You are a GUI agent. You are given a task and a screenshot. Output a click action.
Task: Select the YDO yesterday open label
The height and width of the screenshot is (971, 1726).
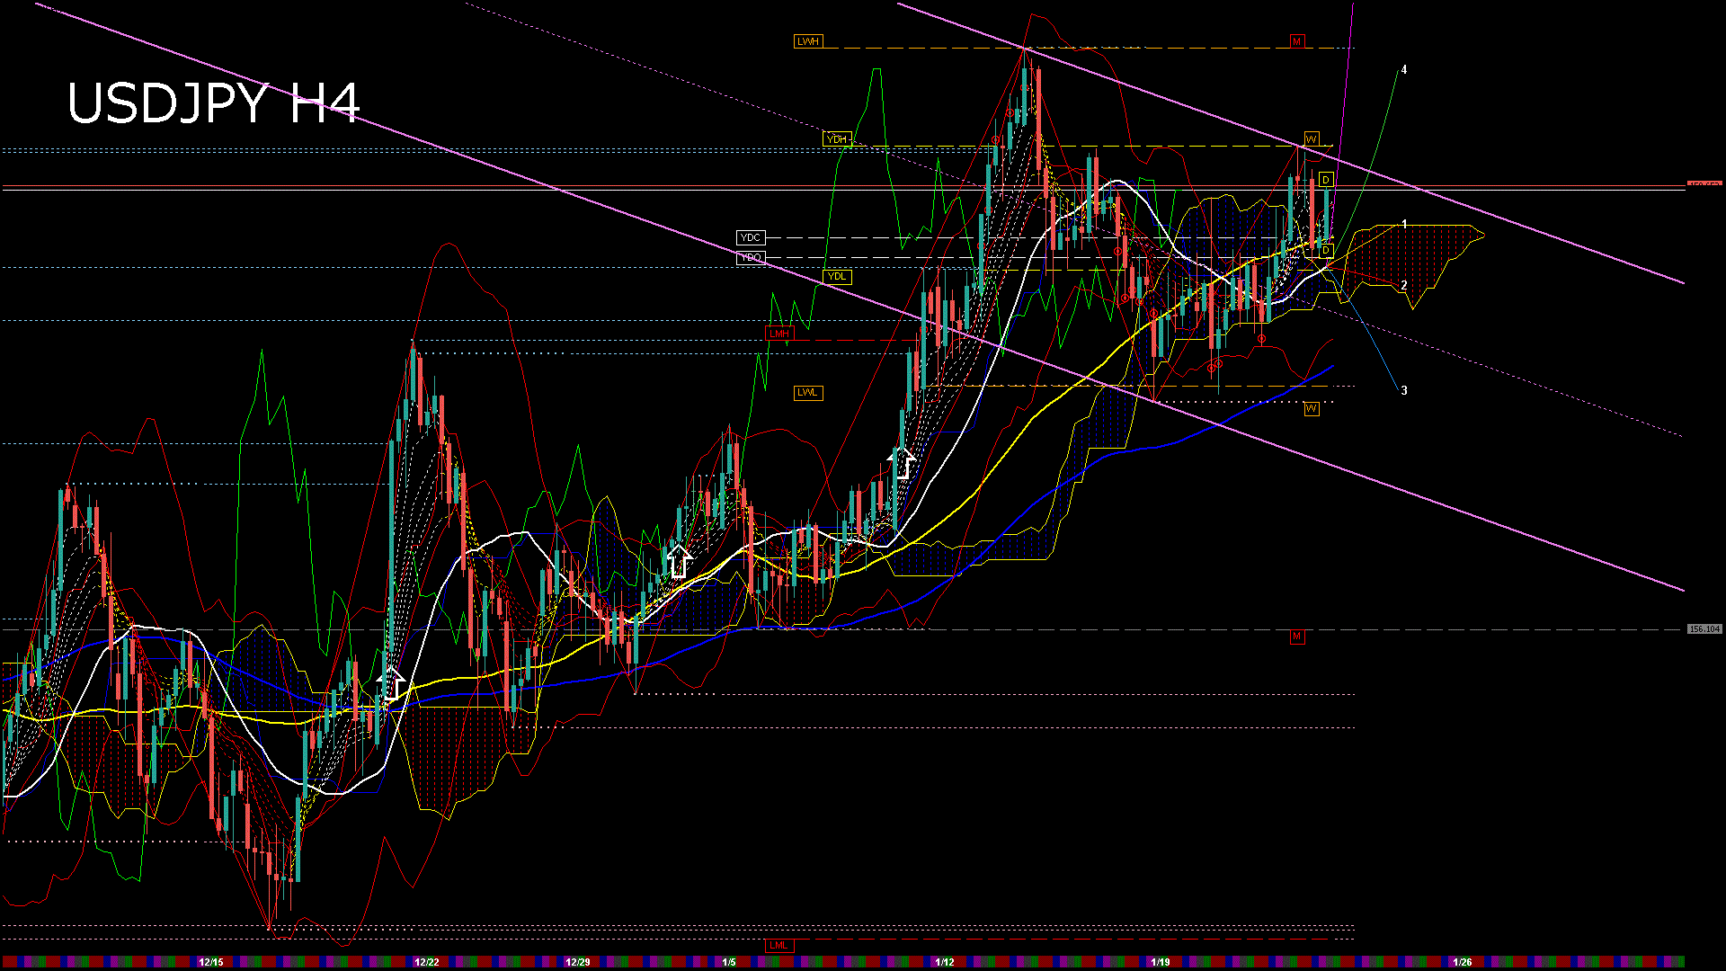tap(752, 256)
